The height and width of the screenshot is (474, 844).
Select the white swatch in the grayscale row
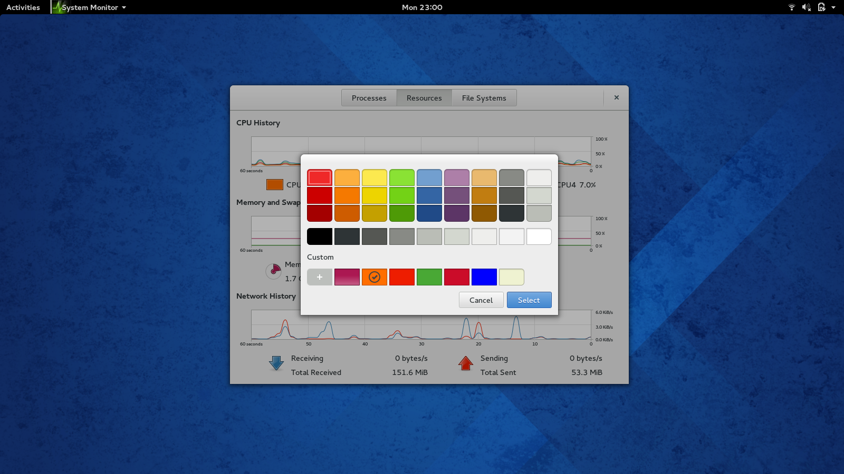click(x=539, y=236)
